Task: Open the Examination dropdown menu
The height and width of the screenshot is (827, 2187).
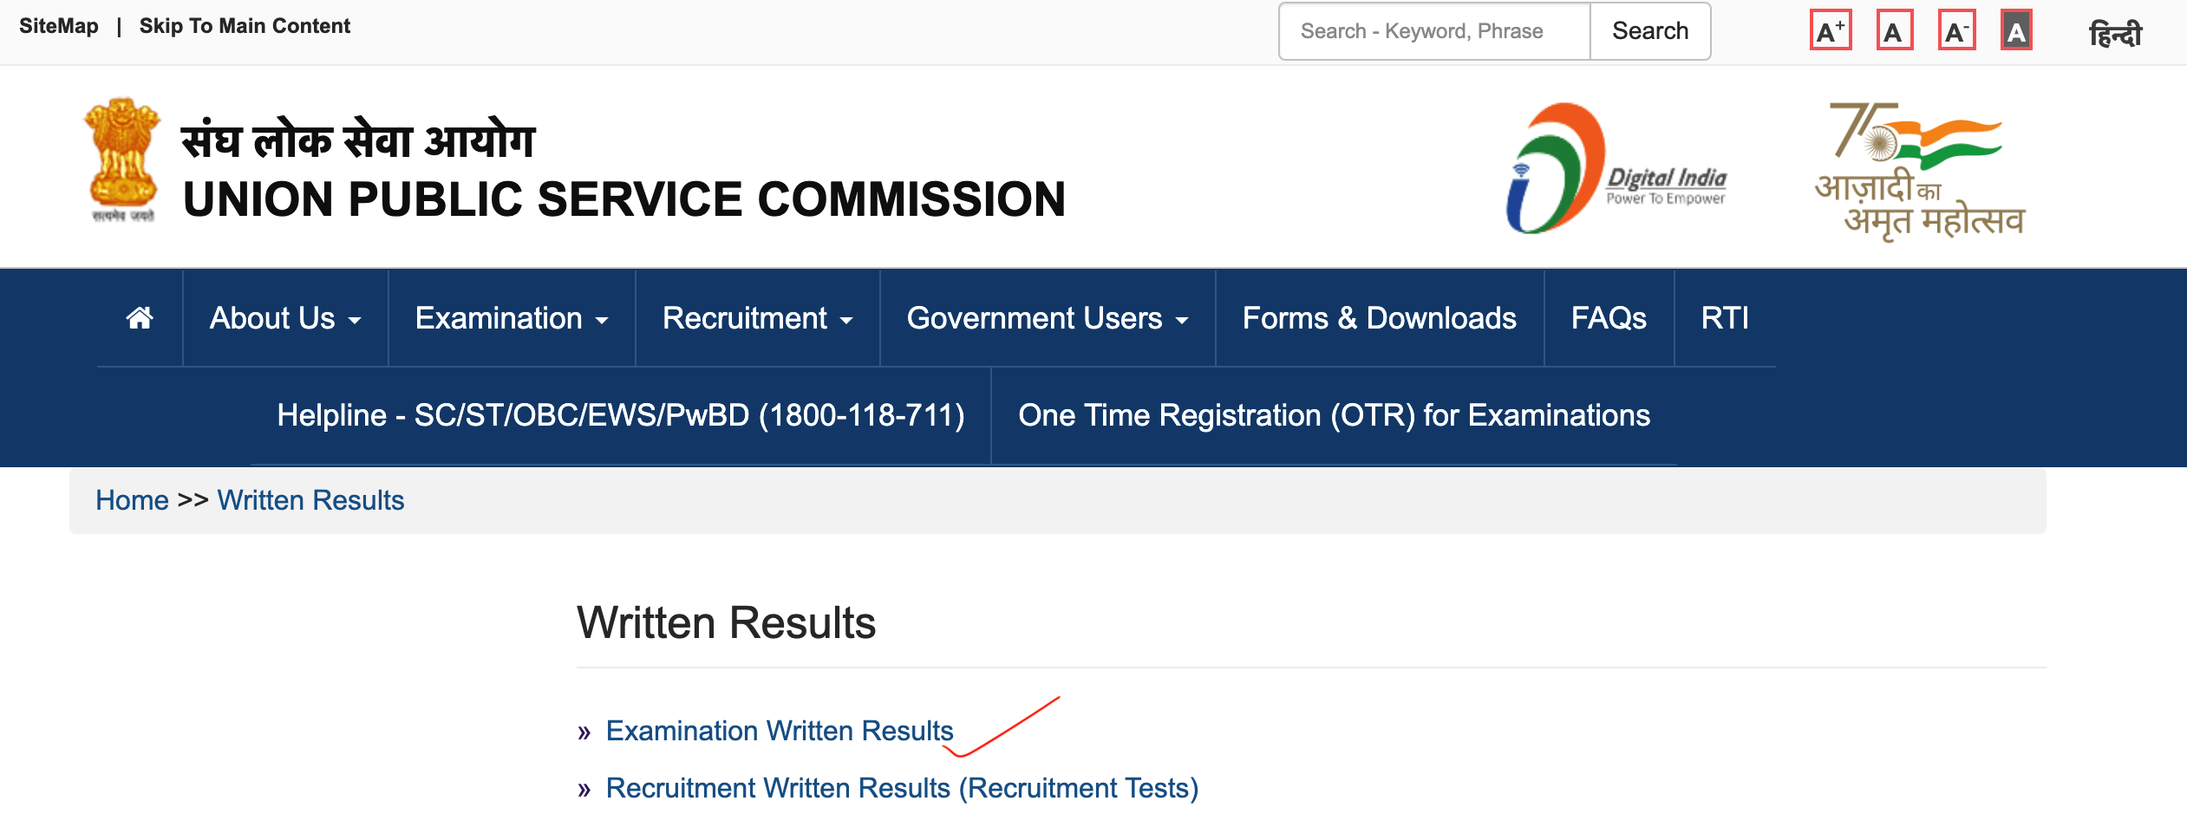Action: (511, 317)
